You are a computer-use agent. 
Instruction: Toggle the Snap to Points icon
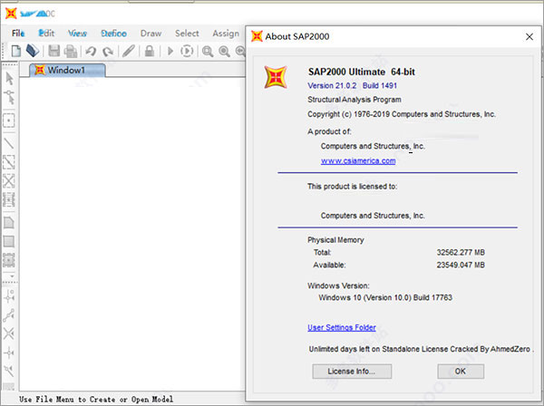click(x=9, y=296)
